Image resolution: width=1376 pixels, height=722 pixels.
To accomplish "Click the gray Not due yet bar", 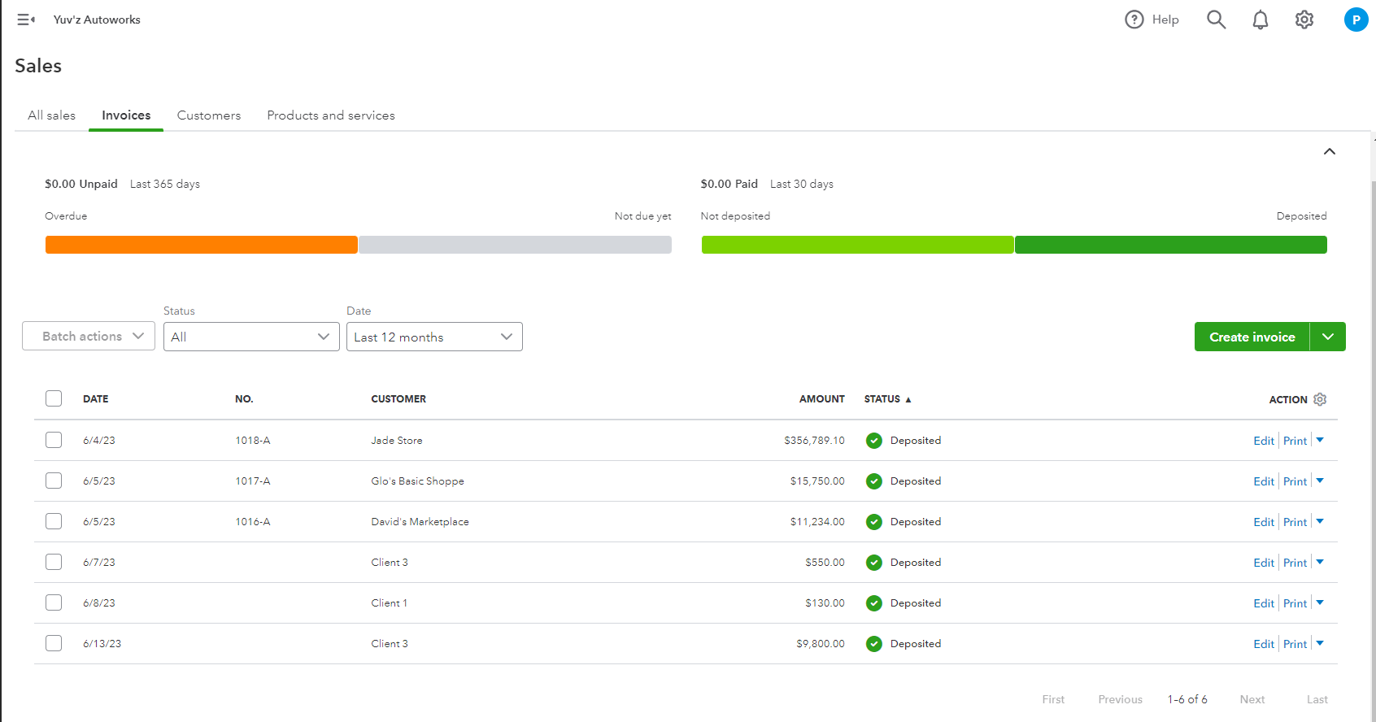I will coord(516,245).
